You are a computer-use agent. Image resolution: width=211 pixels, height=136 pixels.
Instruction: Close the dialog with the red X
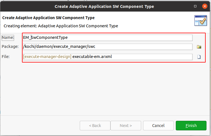click(205, 6)
